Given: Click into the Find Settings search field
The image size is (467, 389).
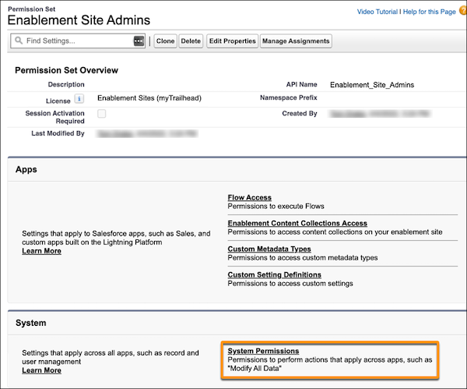Looking at the screenshot, I should [78, 41].
